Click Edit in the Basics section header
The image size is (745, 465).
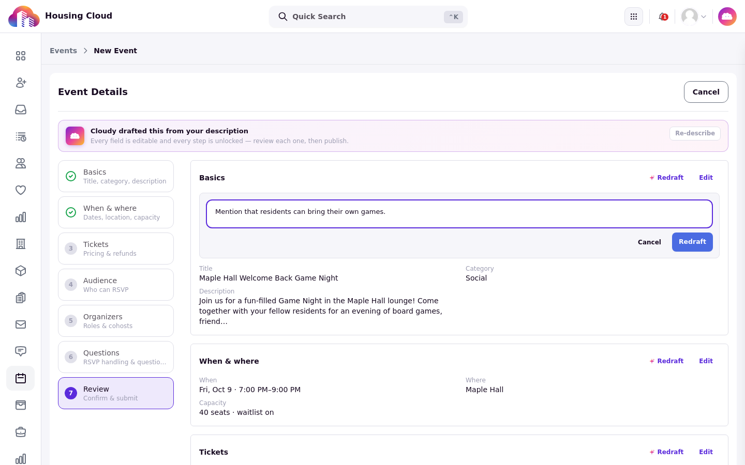706,178
